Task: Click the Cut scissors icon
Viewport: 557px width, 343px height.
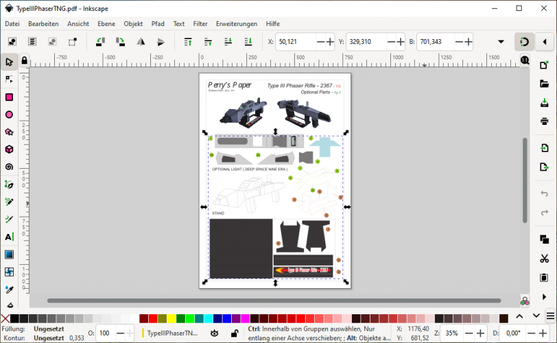Action: (x=544, y=259)
